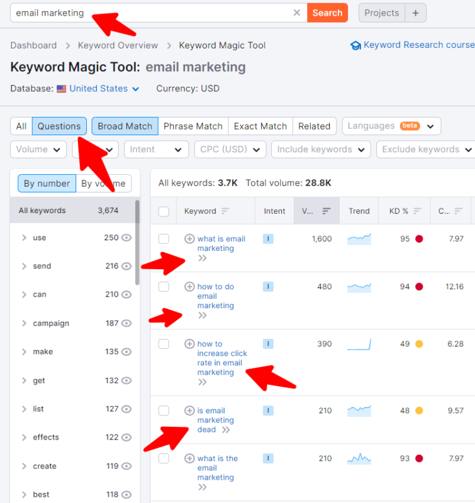Switch to the Phrase Match tab
This screenshot has height=503, width=475.
click(x=193, y=126)
